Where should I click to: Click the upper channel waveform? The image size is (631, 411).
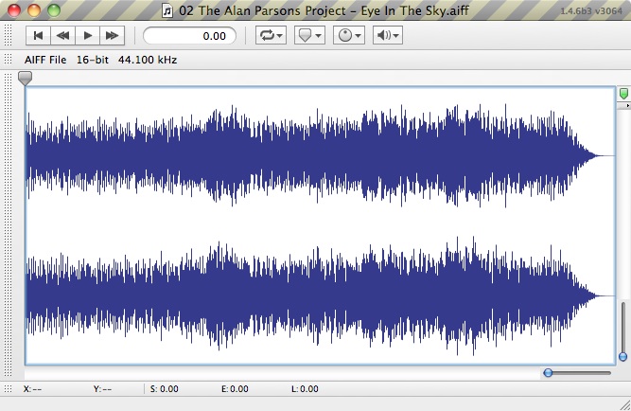point(320,155)
